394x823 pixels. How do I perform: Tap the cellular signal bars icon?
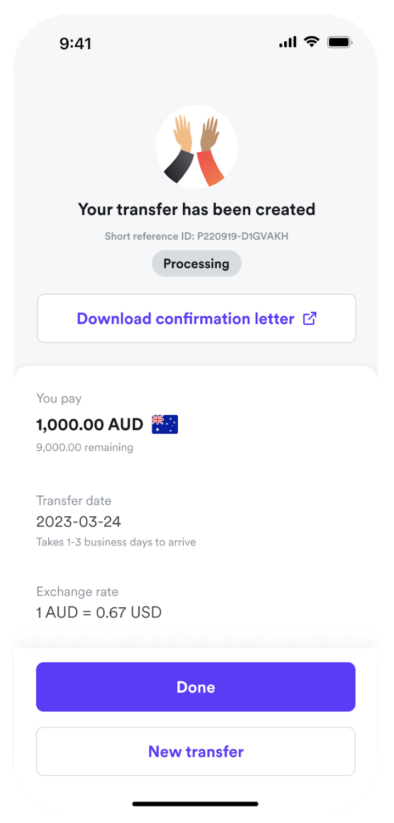coord(288,42)
